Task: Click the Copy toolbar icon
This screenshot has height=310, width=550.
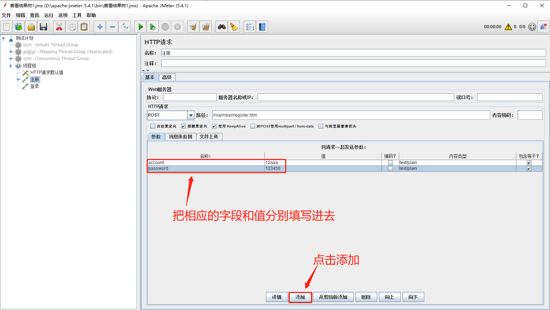Action: [x=72, y=27]
